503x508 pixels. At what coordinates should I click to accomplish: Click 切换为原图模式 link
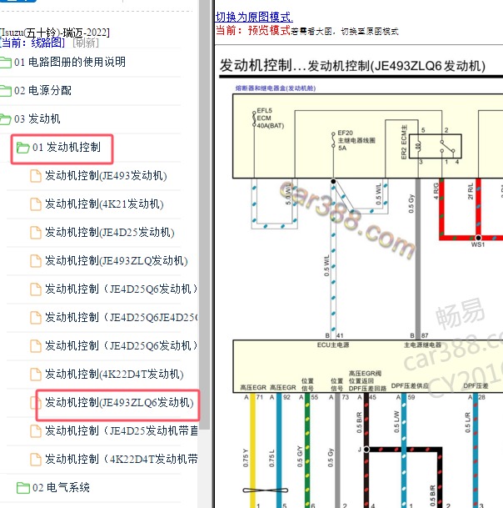pyautogui.click(x=254, y=17)
